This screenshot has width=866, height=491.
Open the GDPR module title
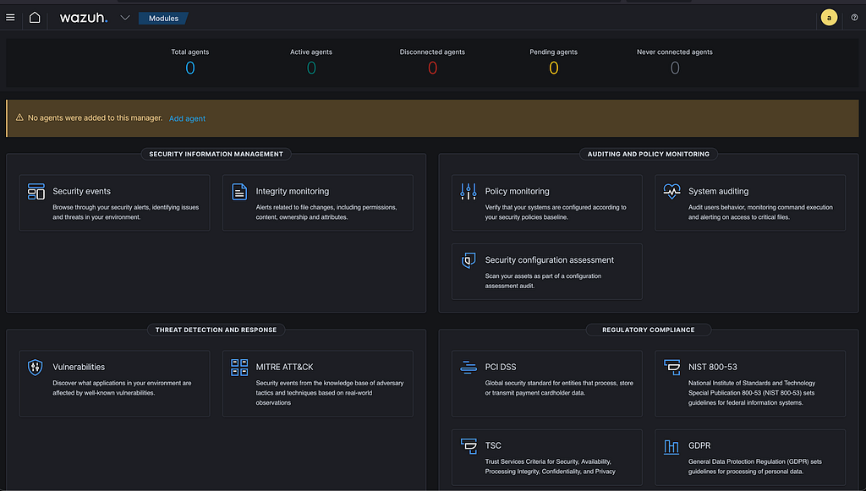(x=699, y=445)
